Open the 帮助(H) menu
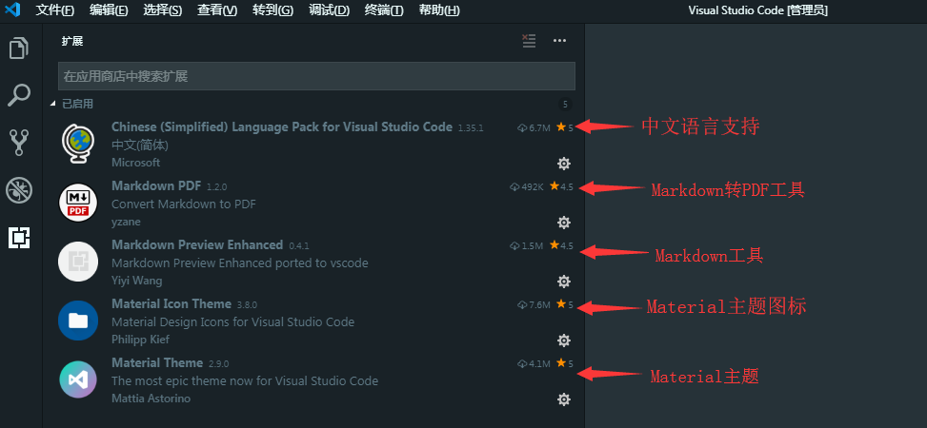The width and height of the screenshot is (927, 428). [x=439, y=10]
